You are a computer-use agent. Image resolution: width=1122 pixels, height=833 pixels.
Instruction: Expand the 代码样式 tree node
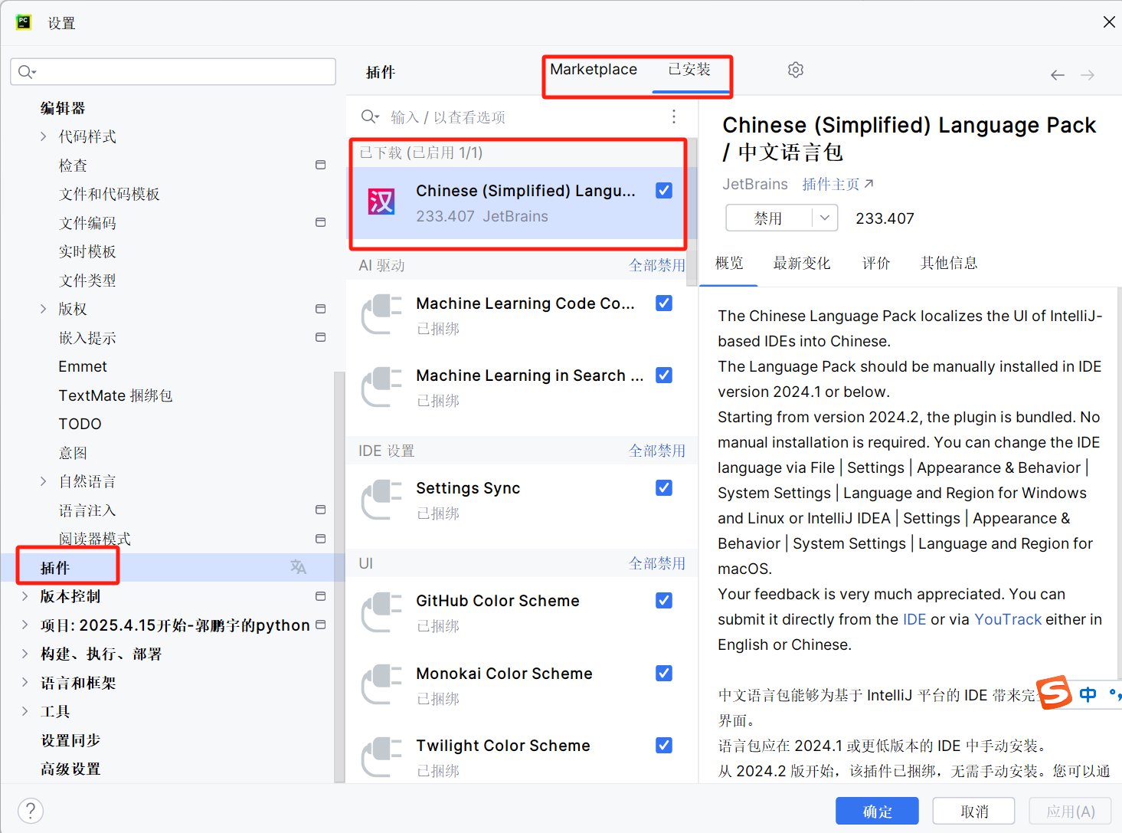click(x=43, y=136)
